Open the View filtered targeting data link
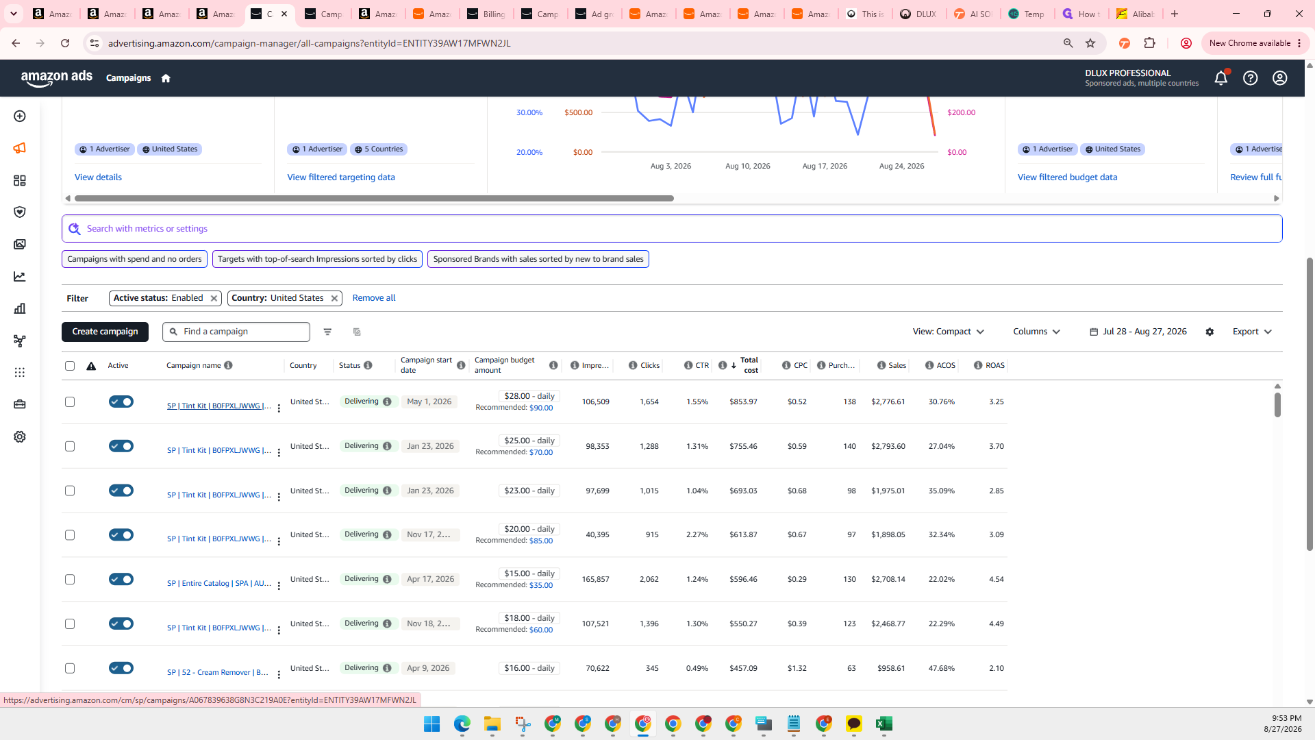The image size is (1315, 740). 341,177
